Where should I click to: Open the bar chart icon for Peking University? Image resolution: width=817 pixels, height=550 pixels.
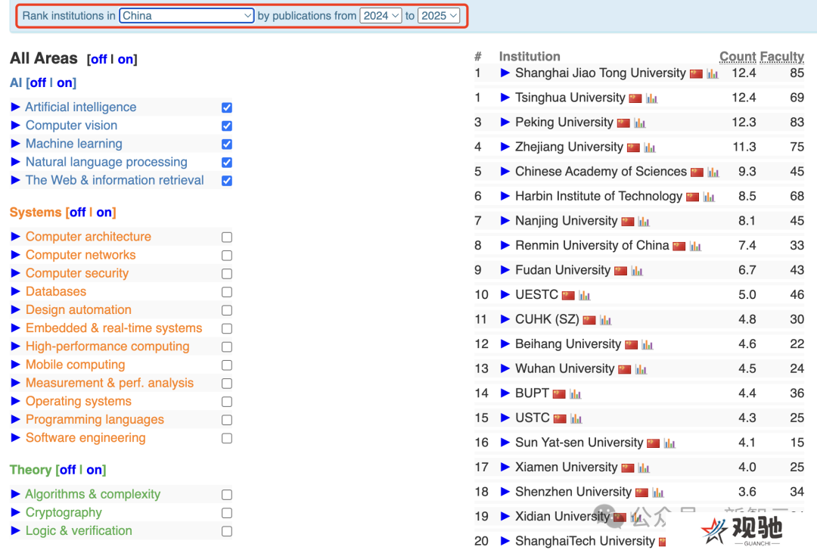639,123
